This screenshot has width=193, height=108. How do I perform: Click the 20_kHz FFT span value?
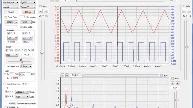75,75
